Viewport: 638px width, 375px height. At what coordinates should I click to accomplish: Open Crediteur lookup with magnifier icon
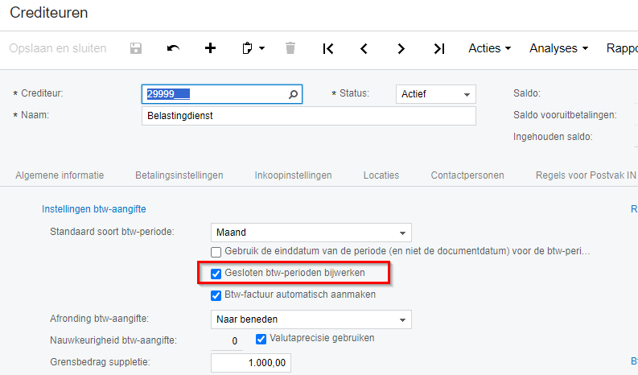pyautogui.click(x=294, y=94)
